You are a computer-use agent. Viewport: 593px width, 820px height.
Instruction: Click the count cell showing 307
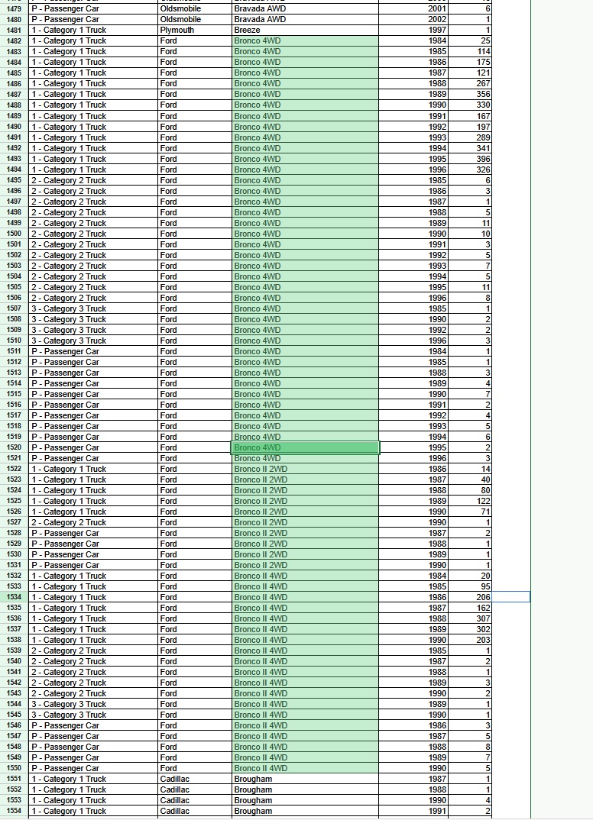click(470, 618)
